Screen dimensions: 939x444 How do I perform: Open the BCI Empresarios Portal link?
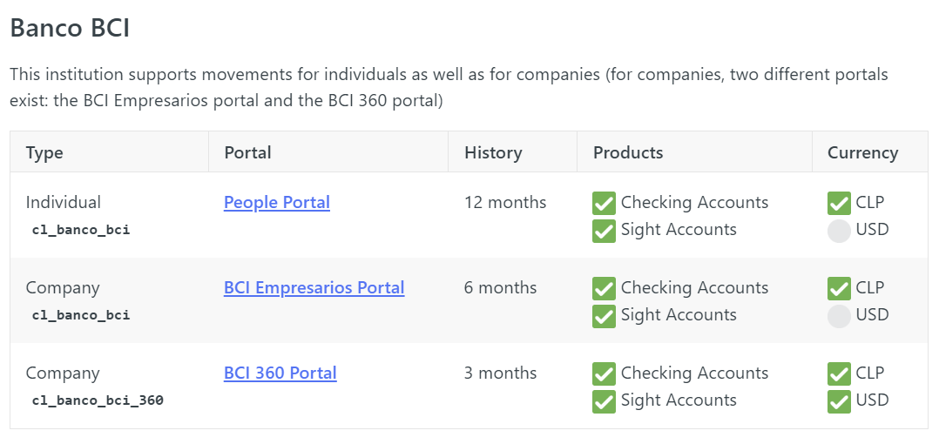(x=314, y=288)
